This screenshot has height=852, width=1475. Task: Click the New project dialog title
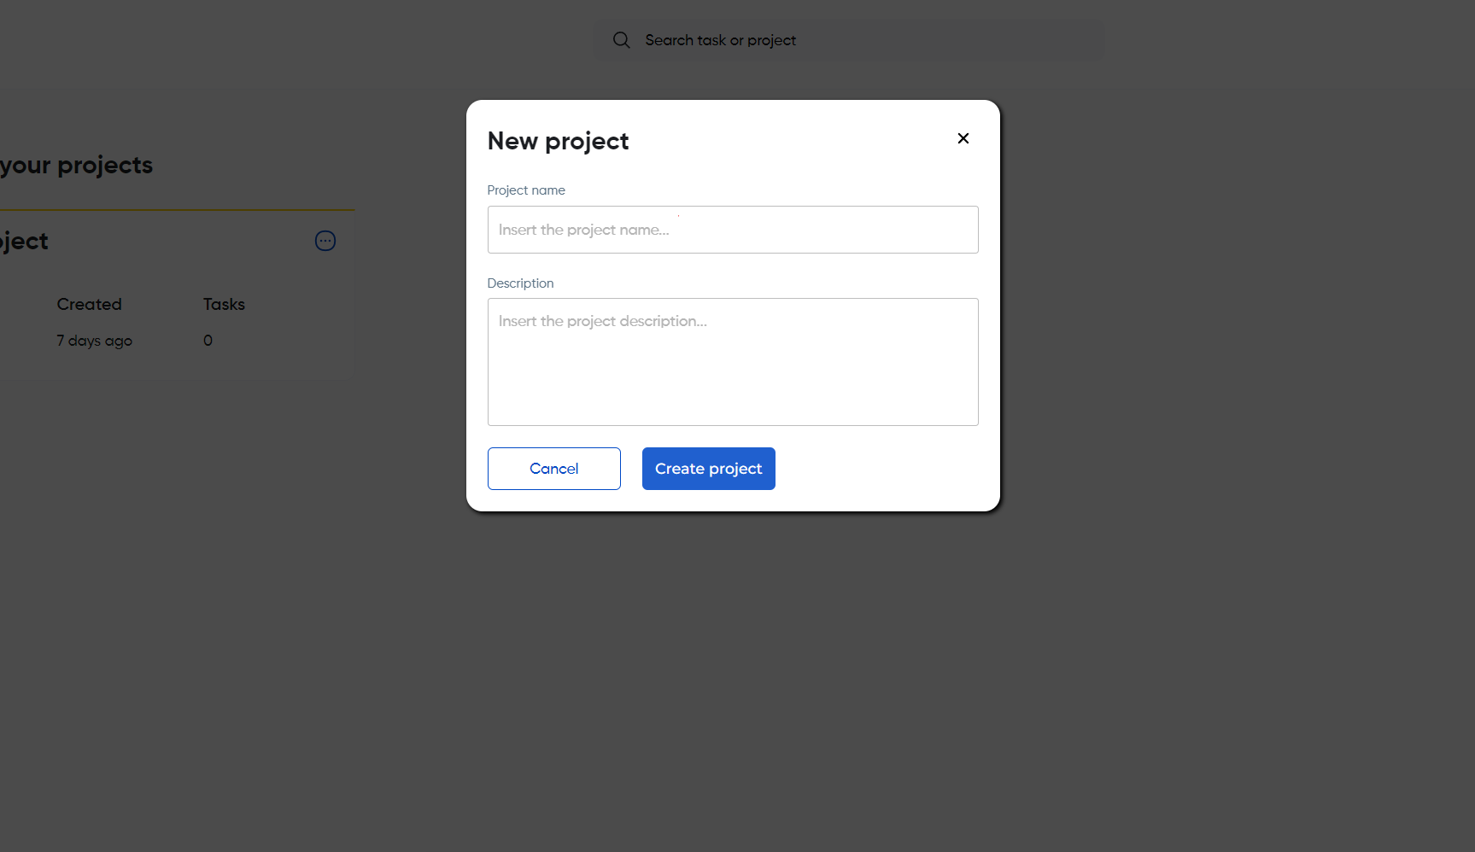coord(558,141)
